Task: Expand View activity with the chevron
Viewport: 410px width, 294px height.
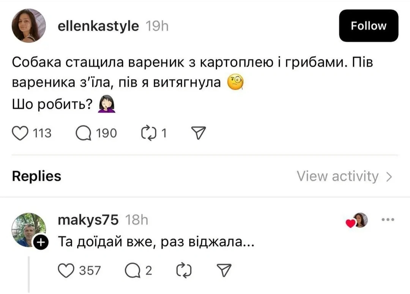Action: [x=389, y=177]
